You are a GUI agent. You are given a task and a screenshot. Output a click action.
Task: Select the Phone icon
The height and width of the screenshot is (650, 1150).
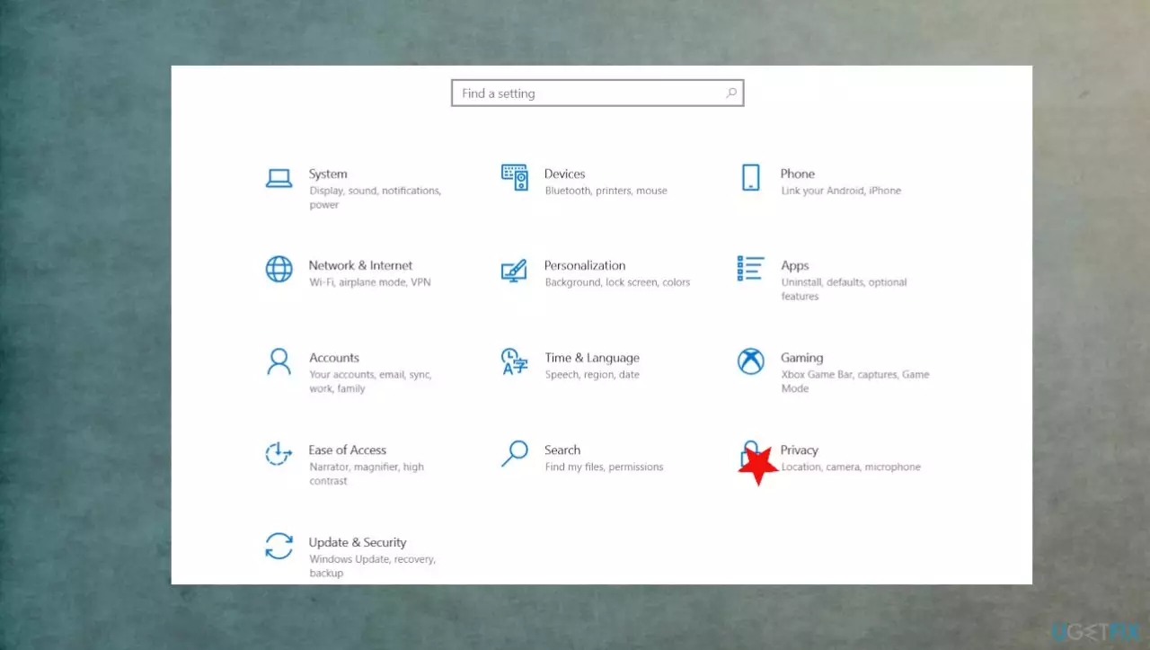[750, 177]
